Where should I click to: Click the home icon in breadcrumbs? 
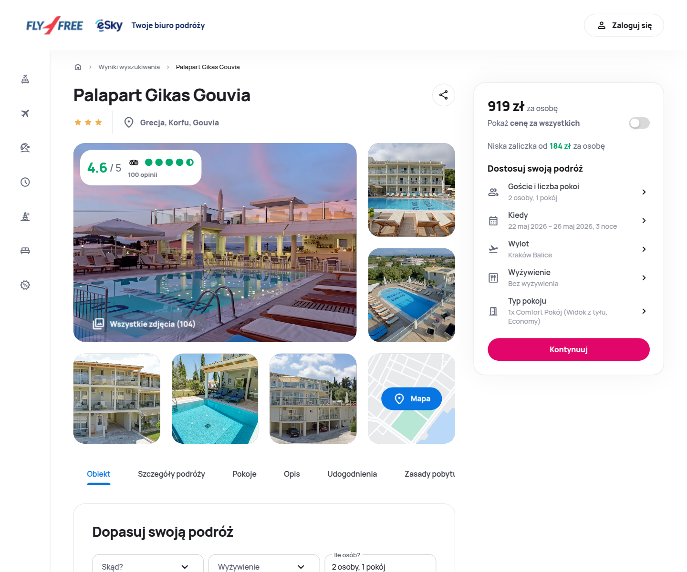coord(78,67)
